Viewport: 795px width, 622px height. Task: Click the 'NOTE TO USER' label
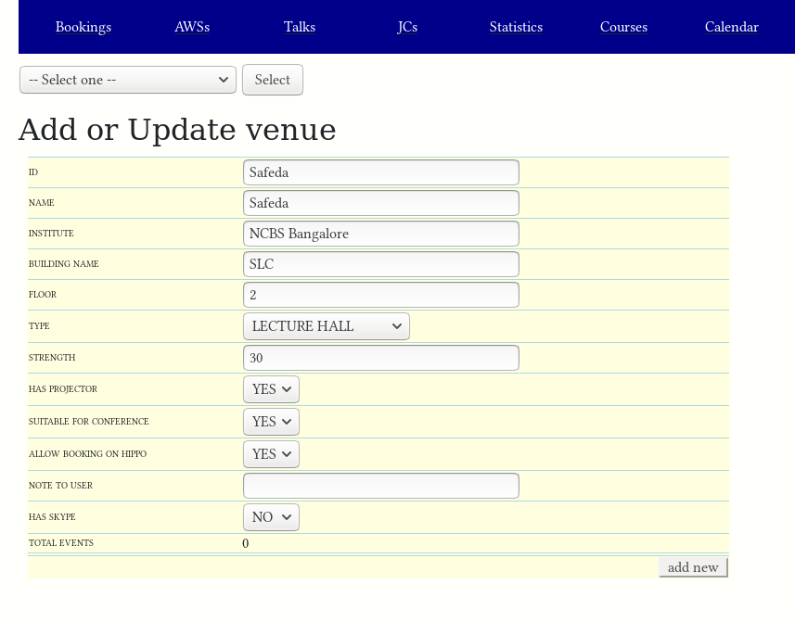pyautogui.click(x=60, y=485)
